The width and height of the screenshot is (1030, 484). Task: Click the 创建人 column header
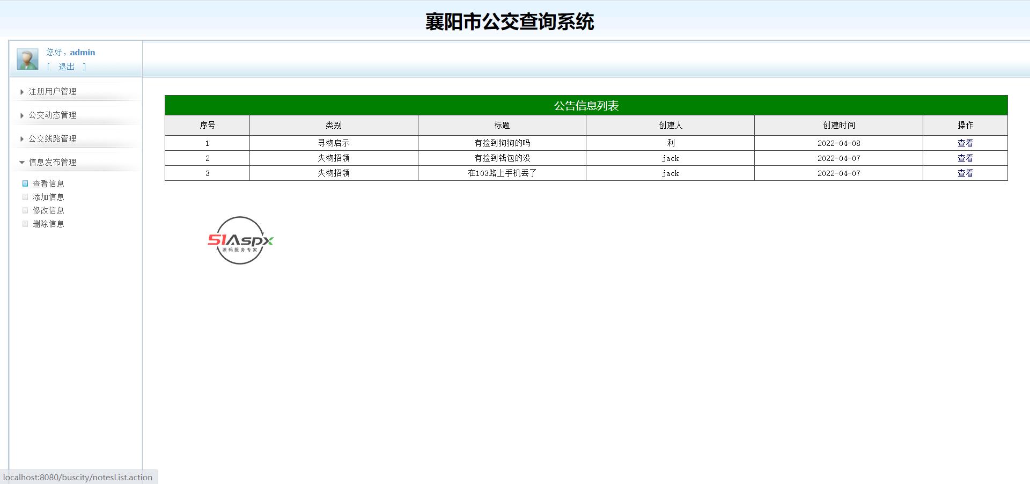671,126
